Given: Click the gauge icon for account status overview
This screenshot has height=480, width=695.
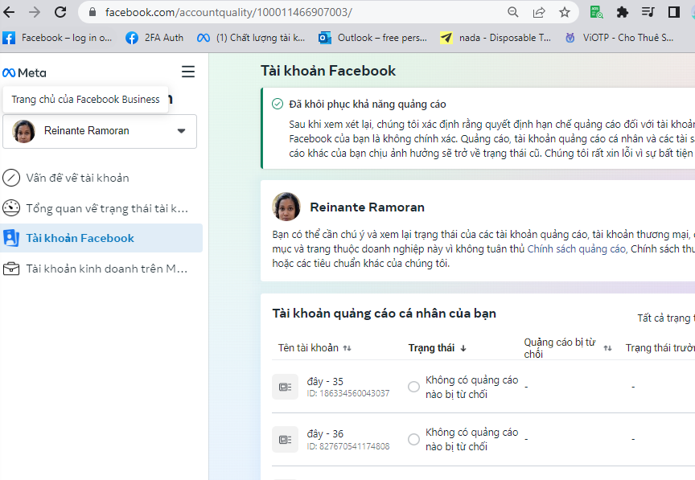Looking at the screenshot, I should (x=11, y=208).
